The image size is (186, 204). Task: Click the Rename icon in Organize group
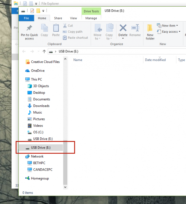[x=135, y=28]
